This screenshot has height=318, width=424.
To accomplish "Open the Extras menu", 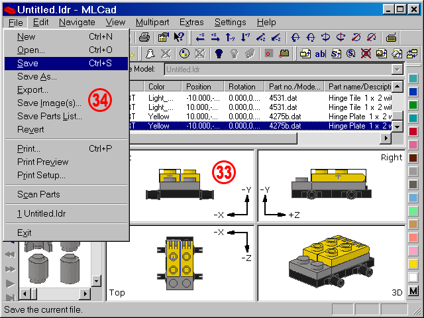I will [x=191, y=22].
